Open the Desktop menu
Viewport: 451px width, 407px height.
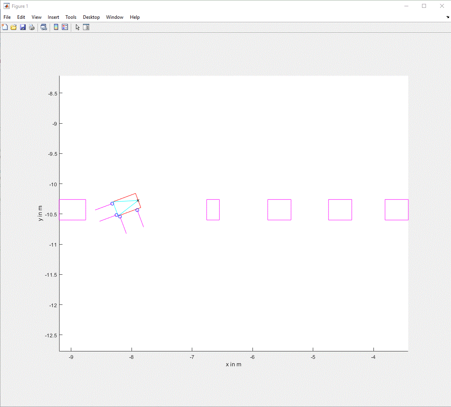(91, 17)
